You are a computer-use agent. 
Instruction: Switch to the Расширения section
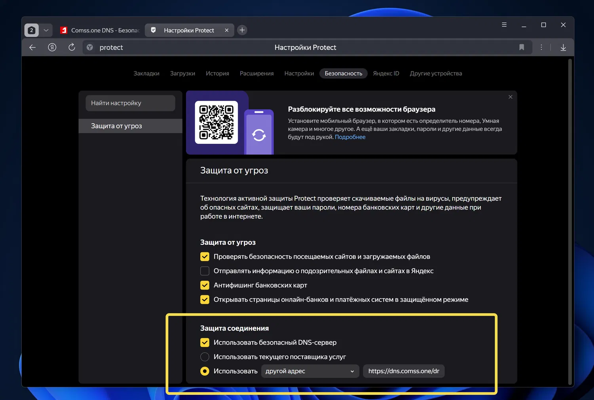[257, 73]
